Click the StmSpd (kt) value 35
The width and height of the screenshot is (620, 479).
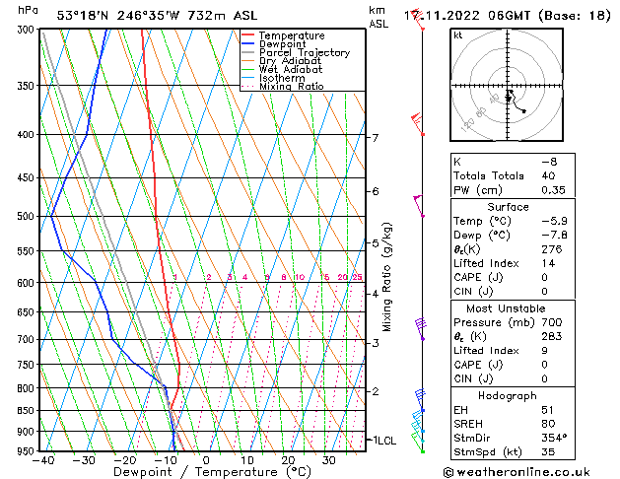(x=548, y=451)
